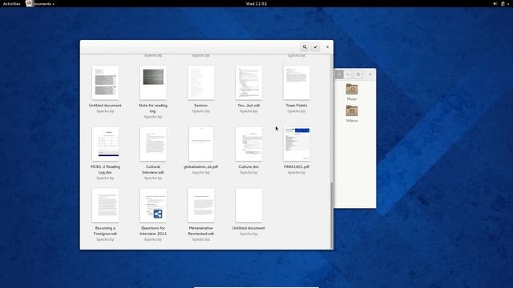
Task: Expand view options dropdown in Files window
Action: (x=348, y=74)
